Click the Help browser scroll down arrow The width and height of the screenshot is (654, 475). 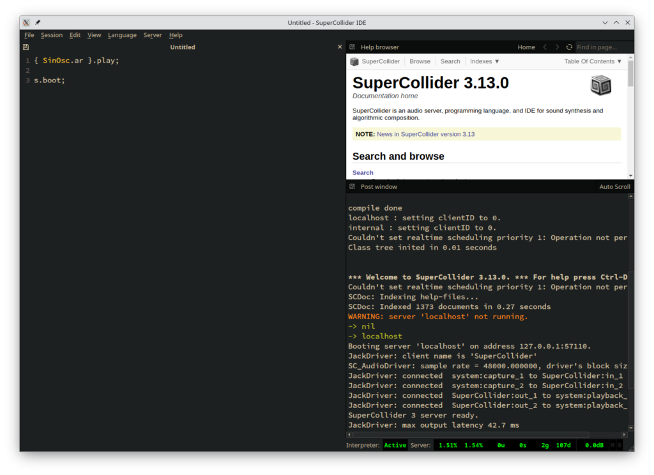630,176
